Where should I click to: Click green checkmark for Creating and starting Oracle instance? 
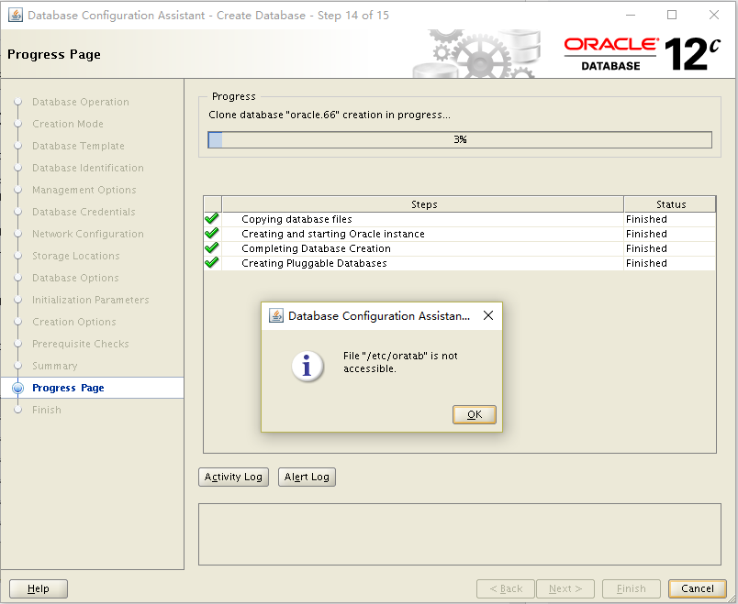pyautogui.click(x=212, y=233)
